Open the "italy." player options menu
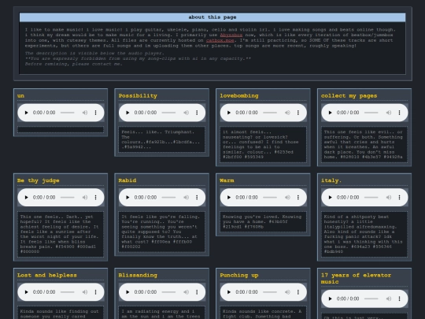The image size is (425, 319). (399, 197)
